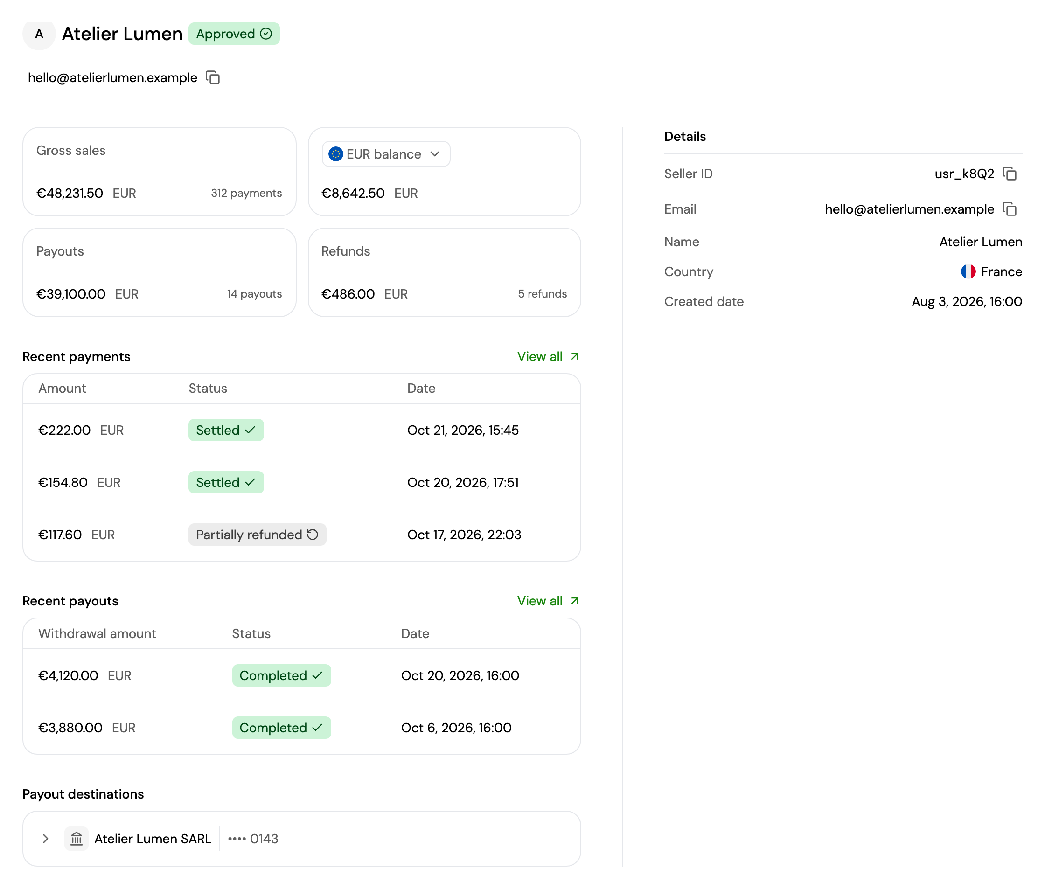This screenshot has height=889, width=1045.
Task: Select the €4,120.00 withdrawal amount
Action: pos(68,675)
